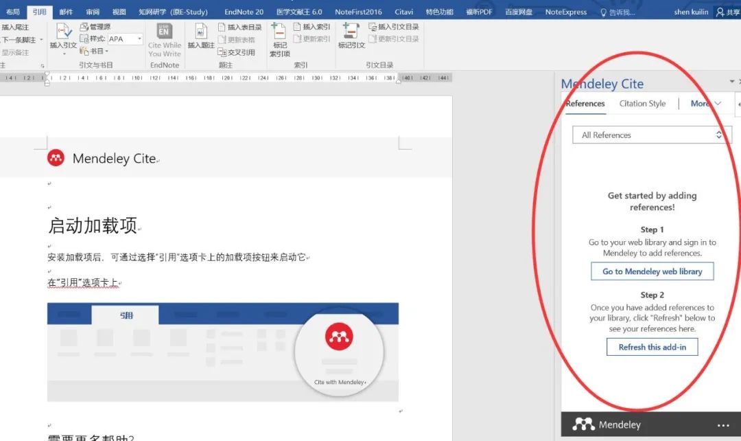Click Next Footnote (下一条脚注)
741x441 pixels.
click(19, 40)
